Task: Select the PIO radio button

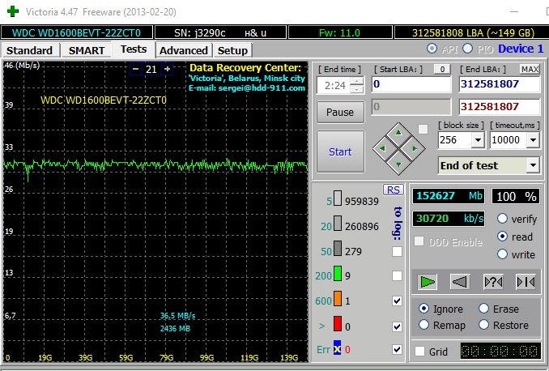Action: [467, 49]
